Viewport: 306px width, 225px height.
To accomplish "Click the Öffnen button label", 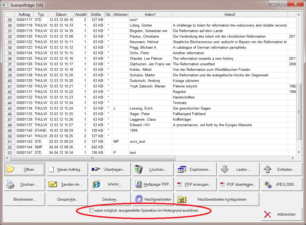I will (29, 169).
